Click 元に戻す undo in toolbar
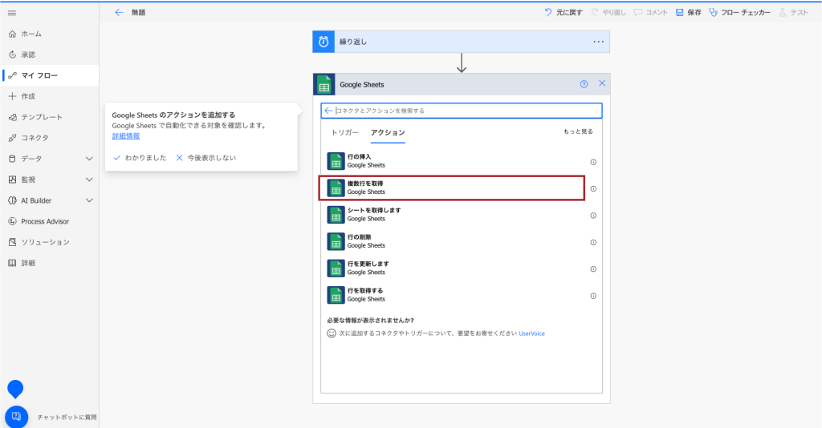The image size is (822, 428). [564, 13]
